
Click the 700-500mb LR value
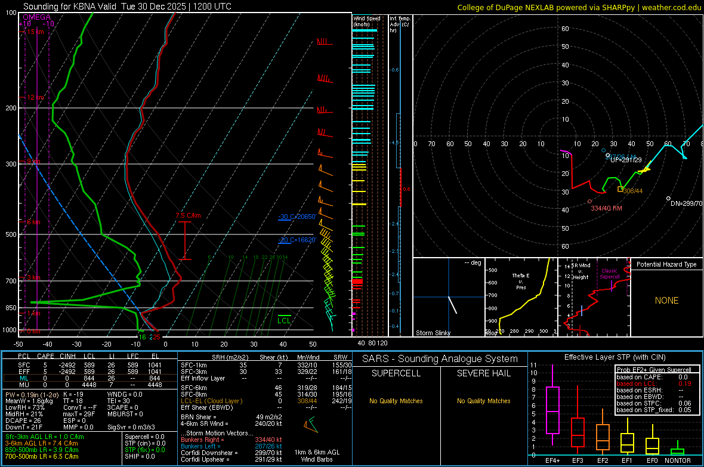coord(42,456)
